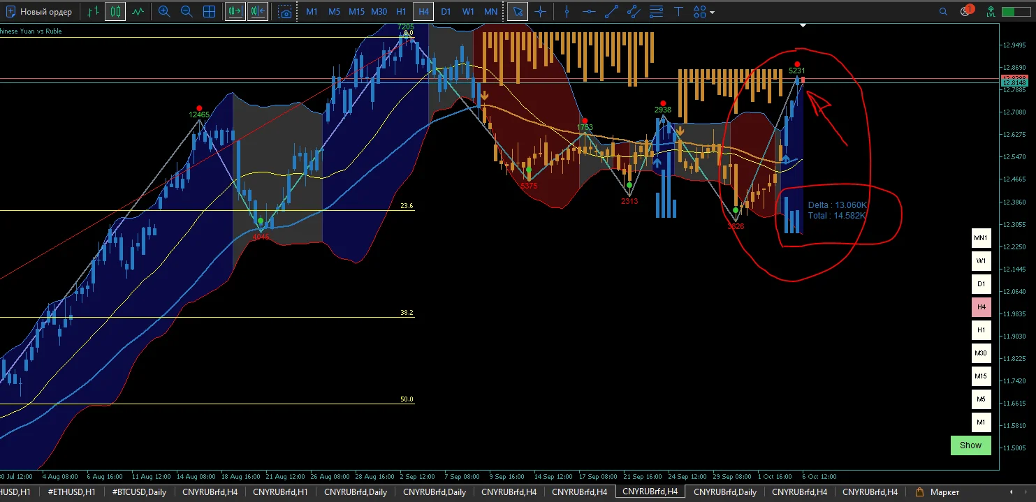Screen dimensions: 1036x502
Task: Toggle the MN1 timeframe panel button
Action: tap(981, 239)
